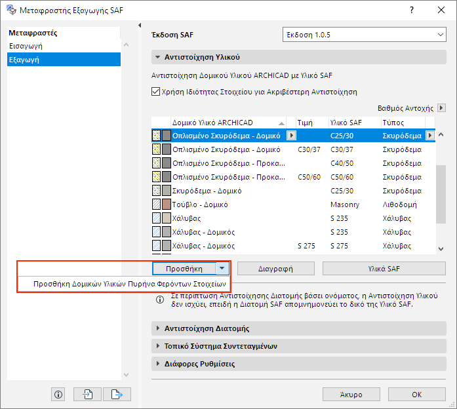Click the material list scrollbar thumb
The width and height of the screenshot is (457, 409).
pyautogui.click(x=441, y=194)
